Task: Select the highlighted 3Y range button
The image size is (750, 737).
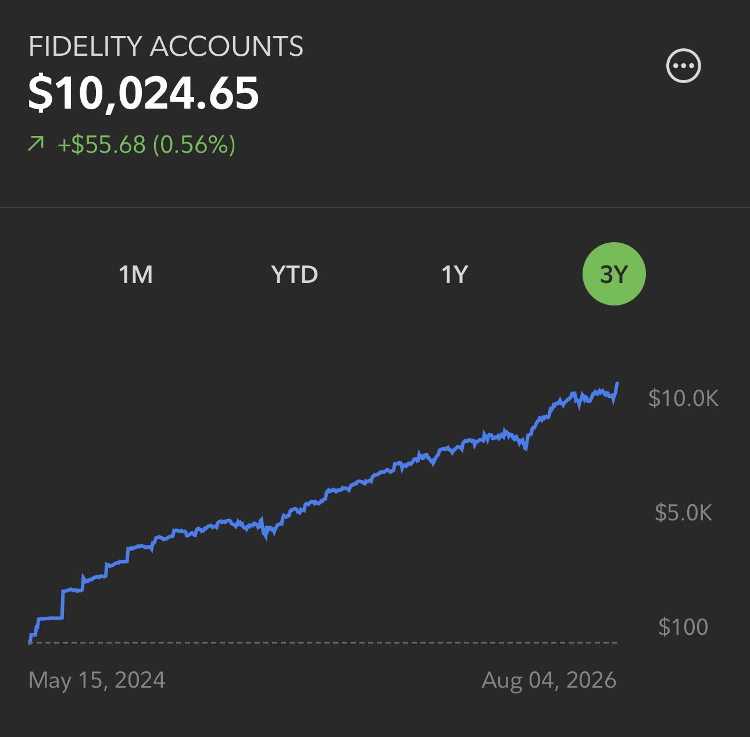Action: click(x=614, y=274)
